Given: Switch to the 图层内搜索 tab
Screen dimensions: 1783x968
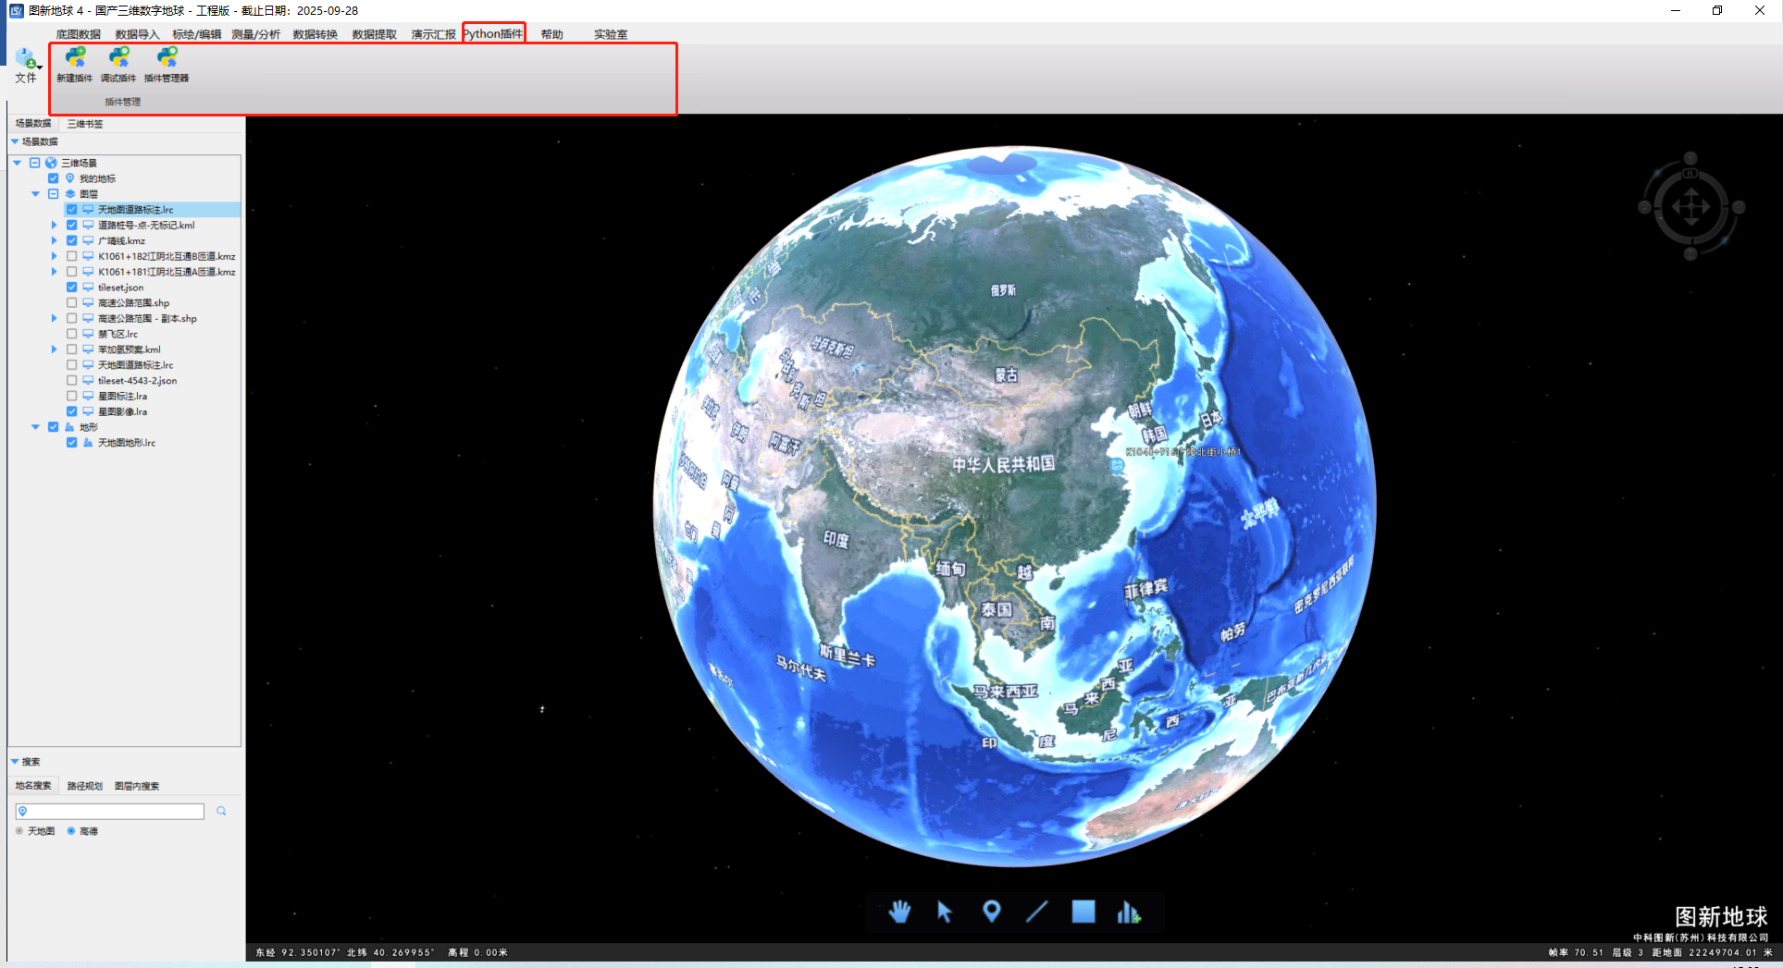Looking at the screenshot, I should point(137,786).
